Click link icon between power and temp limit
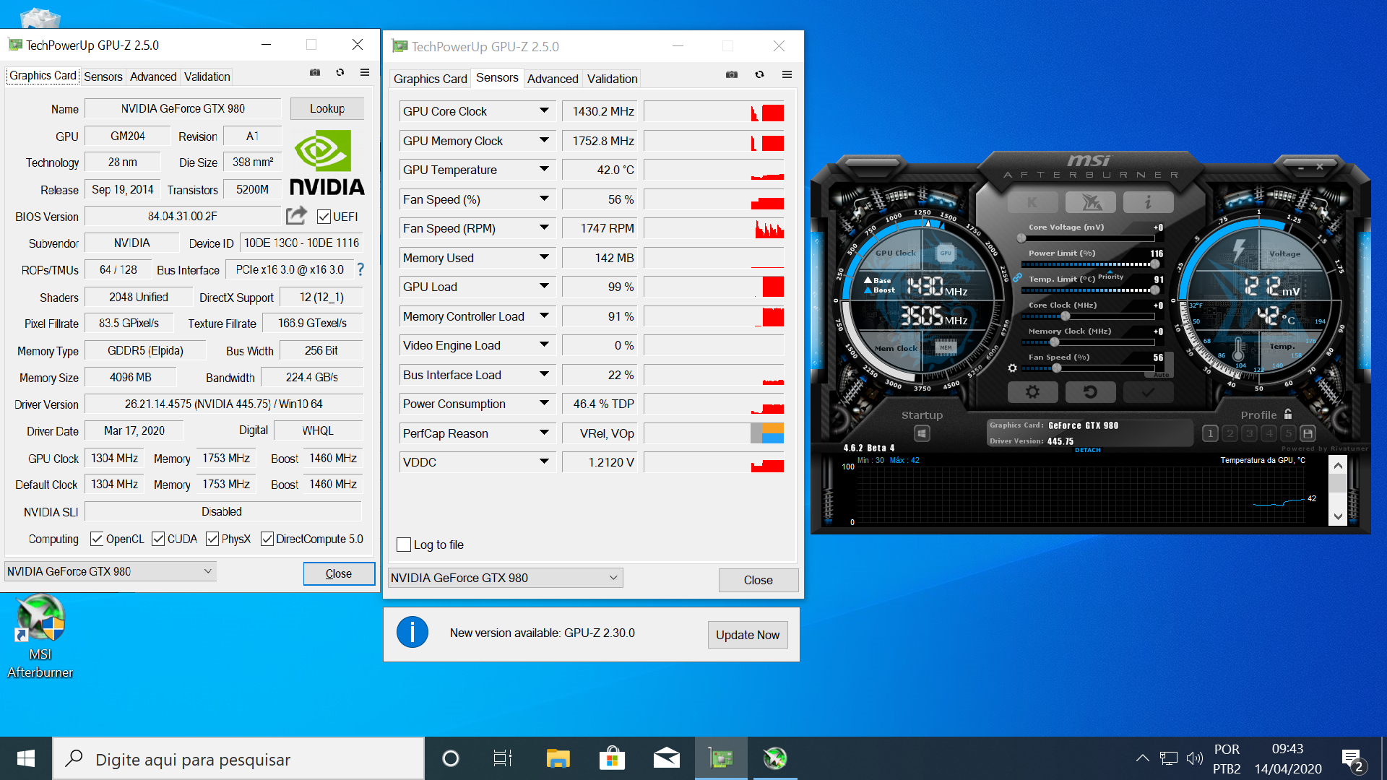The height and width of the screenshot is (780, 1387). pos(1017,277)
